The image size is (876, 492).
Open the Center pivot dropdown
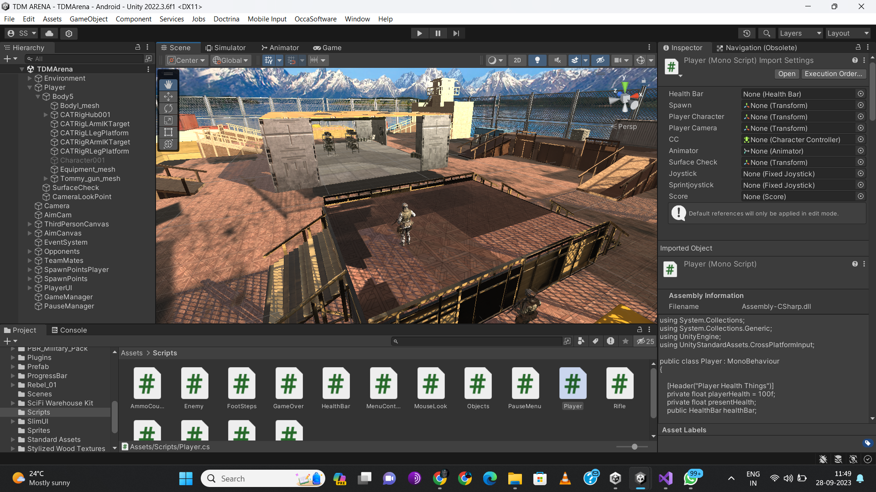[x=187, y=60]
